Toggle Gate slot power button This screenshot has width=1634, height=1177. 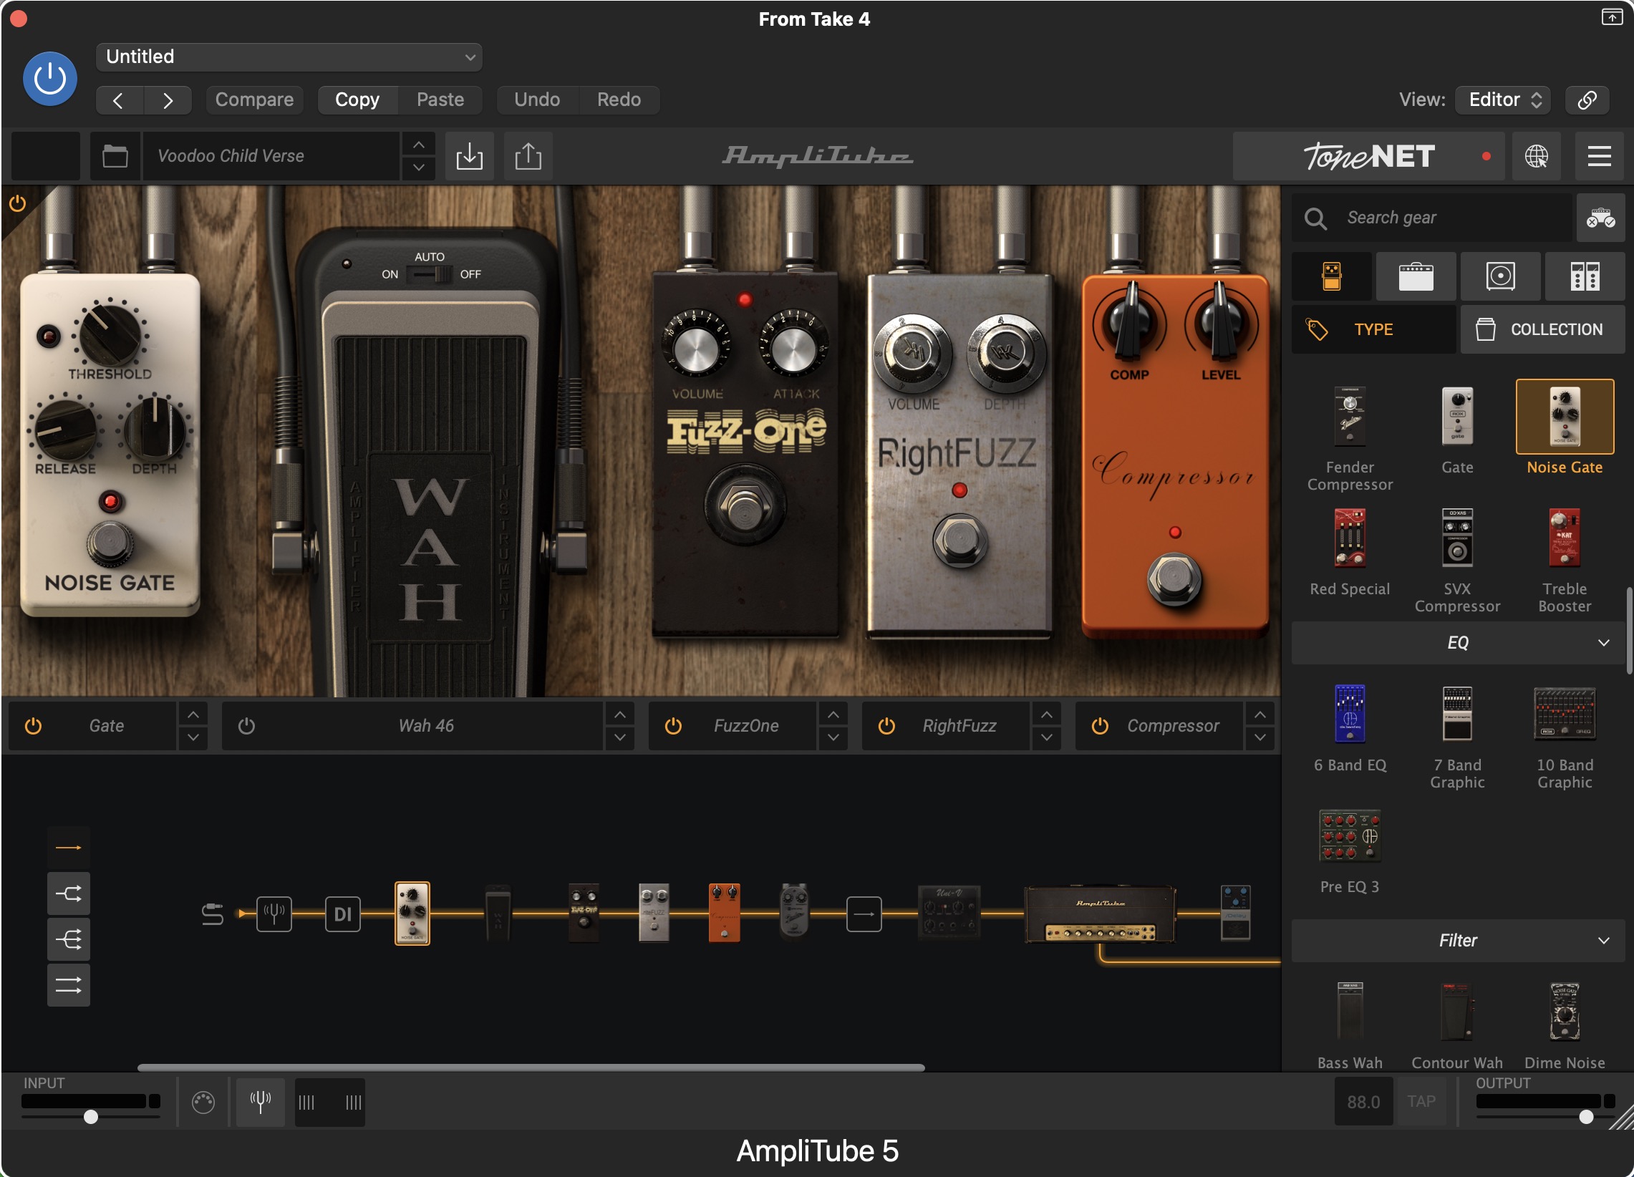[x=33, y=725]
